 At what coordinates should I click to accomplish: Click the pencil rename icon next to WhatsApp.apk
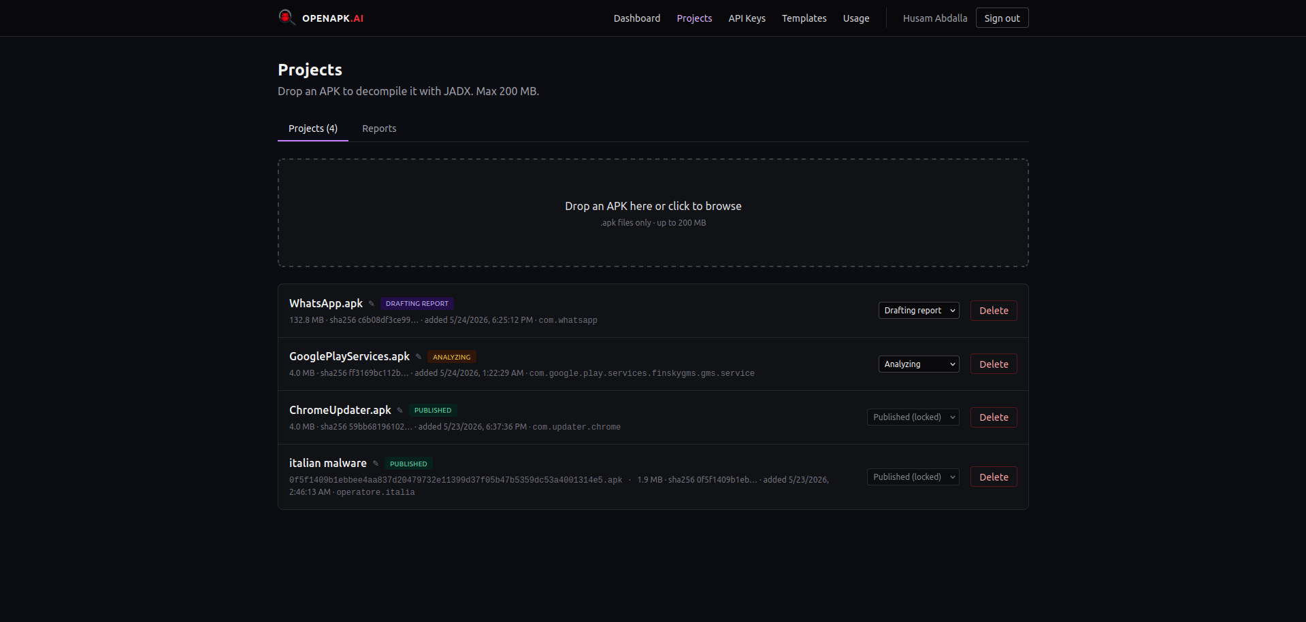[372, 304]
